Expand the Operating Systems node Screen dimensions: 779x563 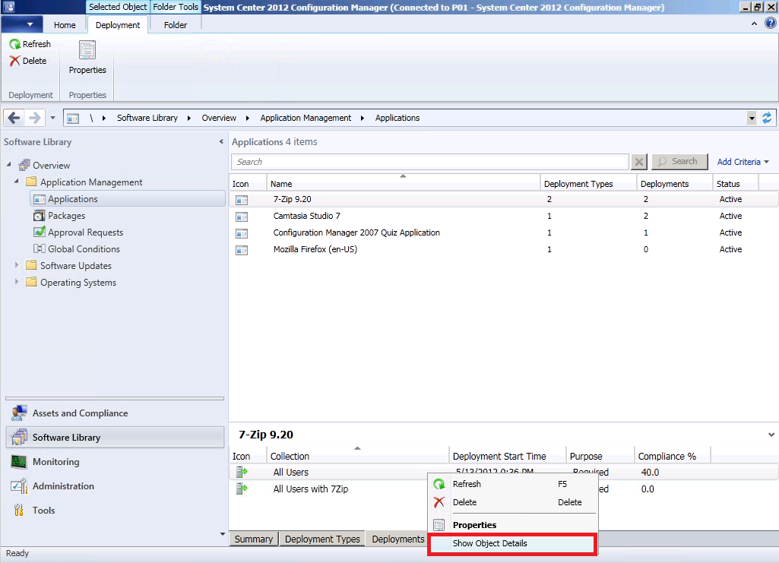pyautogui.click(x=17, y=281)
